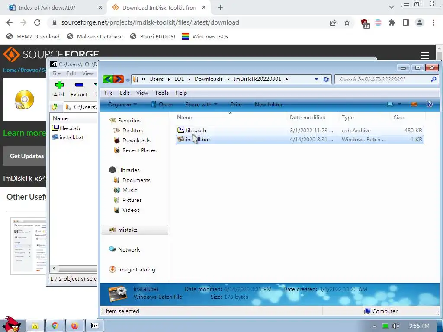Open the Organize dropdown in Explorer
The height and width of the screenshot is (332, 443).
coord(122,105)
